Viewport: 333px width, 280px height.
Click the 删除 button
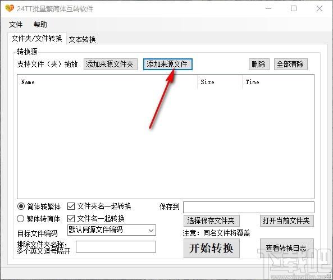click(x=259, y=64)
